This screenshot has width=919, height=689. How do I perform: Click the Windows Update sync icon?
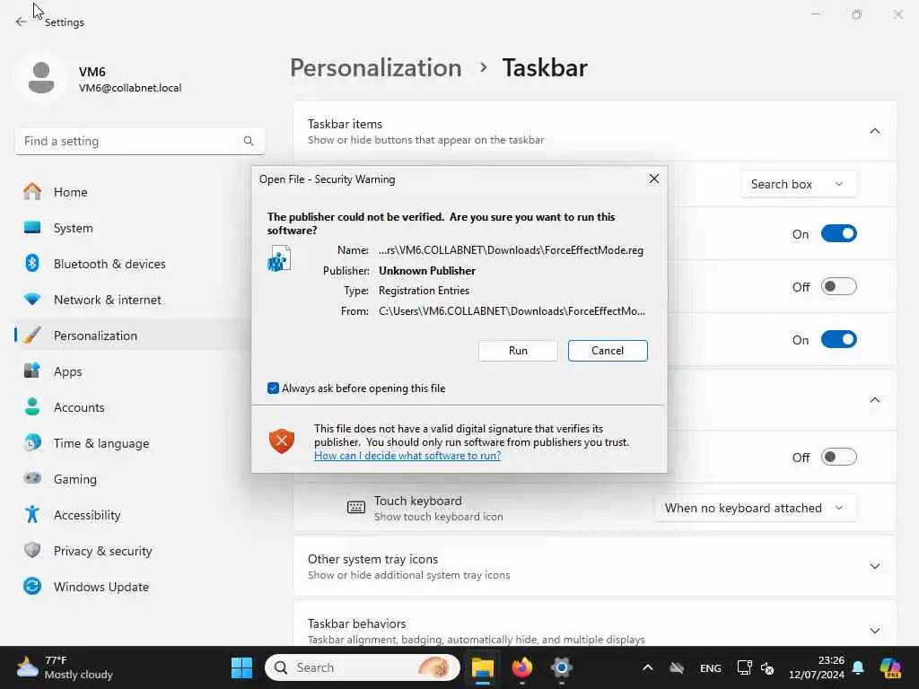click(x=32, y=586)
